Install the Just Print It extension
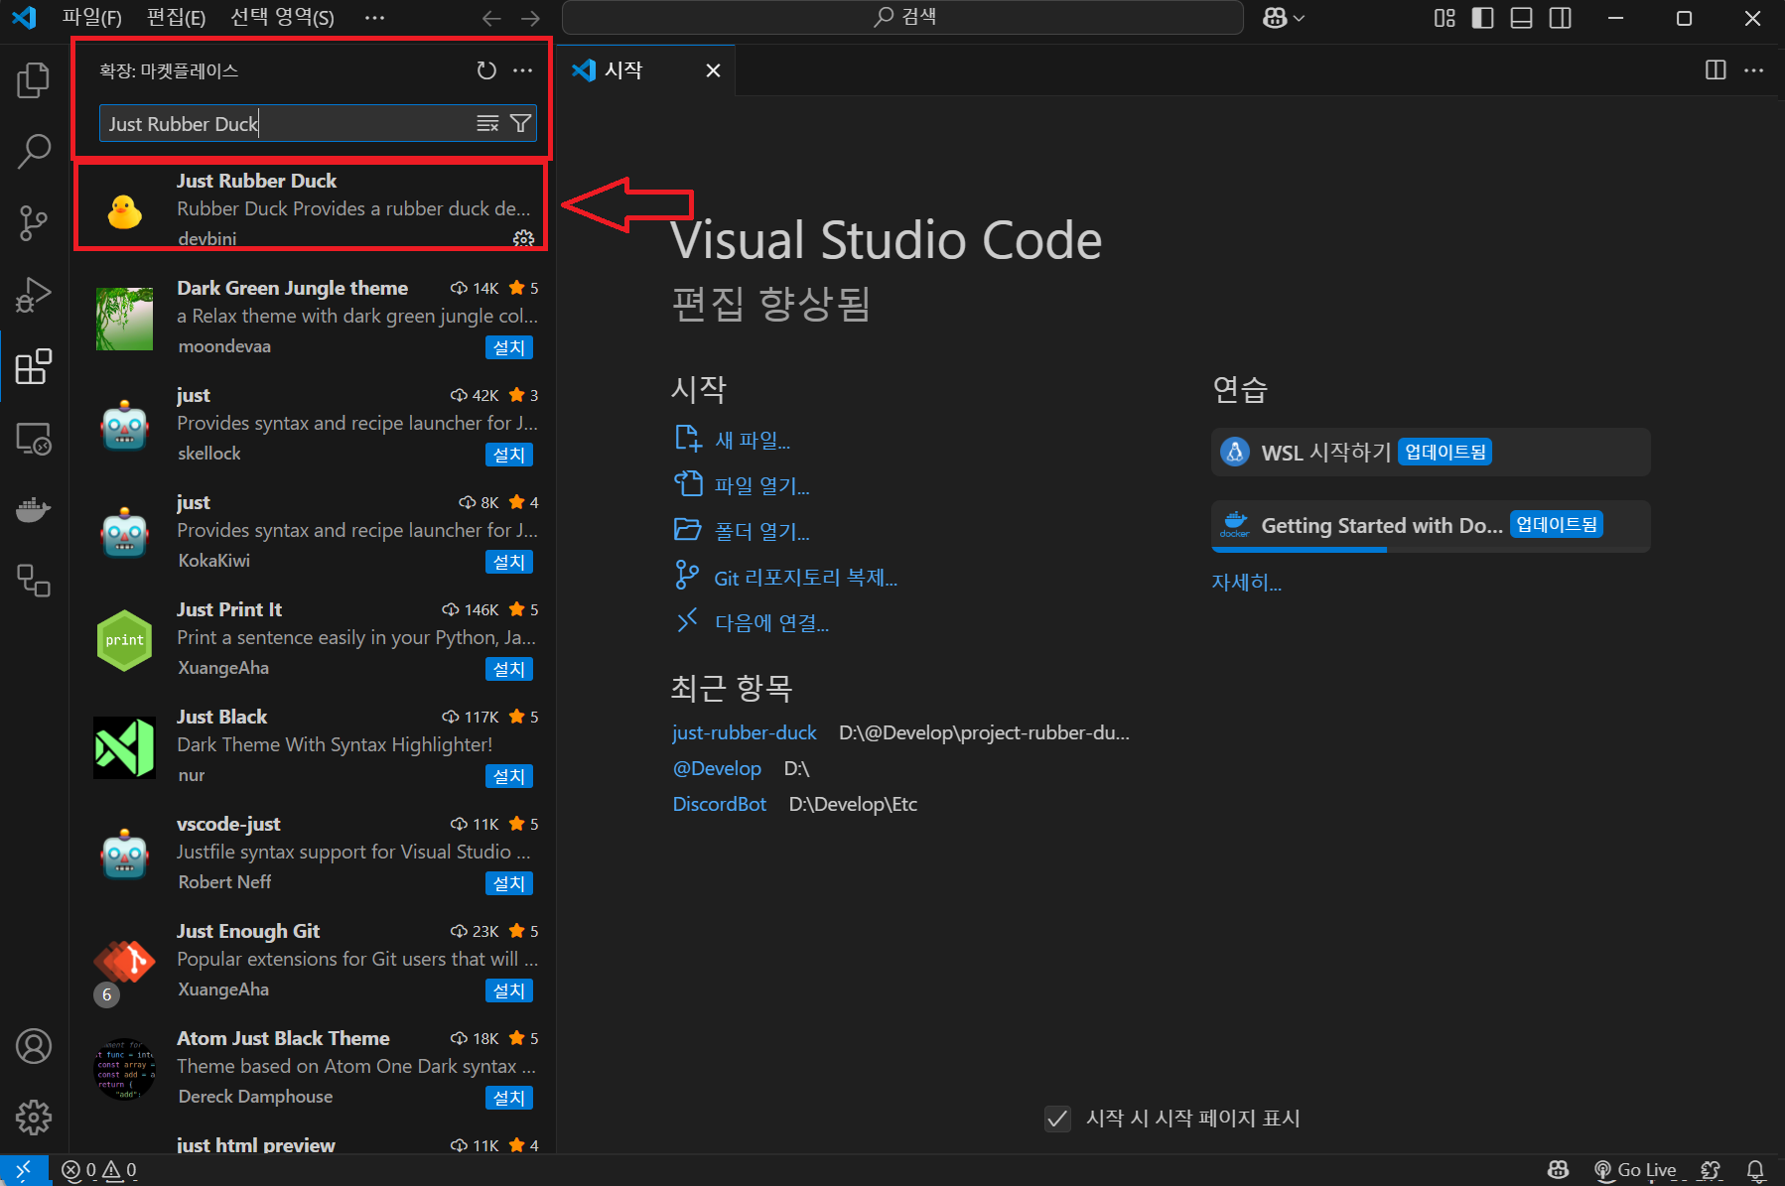This screenshot has width=1785, height=1186. (509, 669)
